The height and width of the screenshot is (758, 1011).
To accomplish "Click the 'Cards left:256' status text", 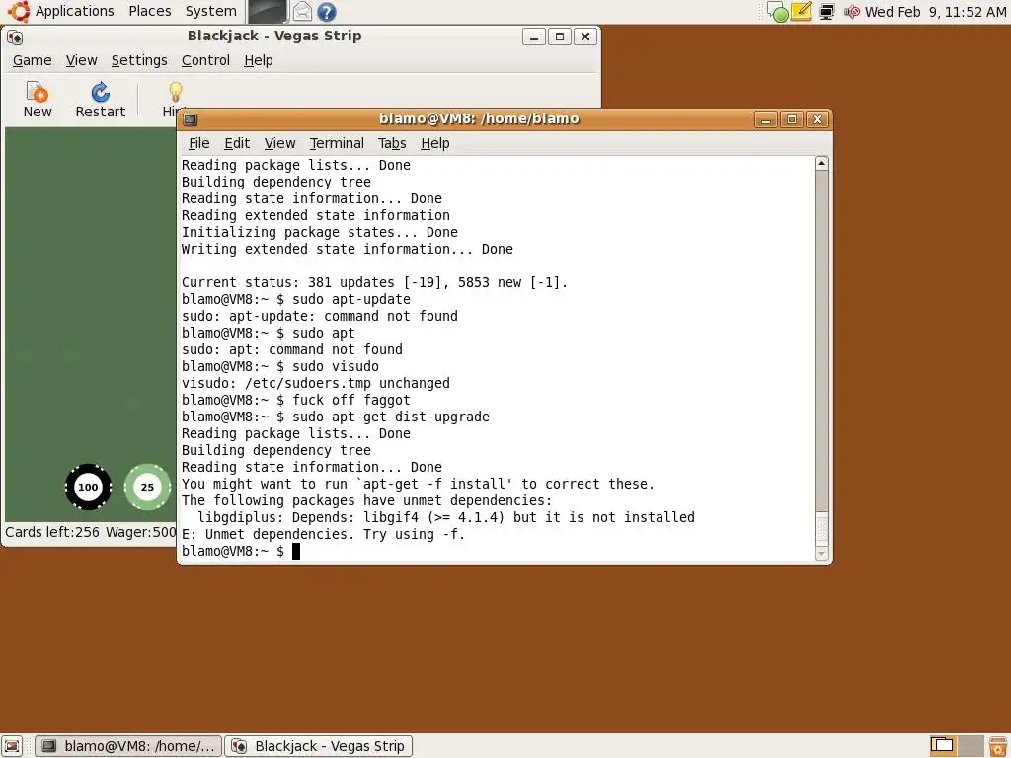I will pos(52,532).
